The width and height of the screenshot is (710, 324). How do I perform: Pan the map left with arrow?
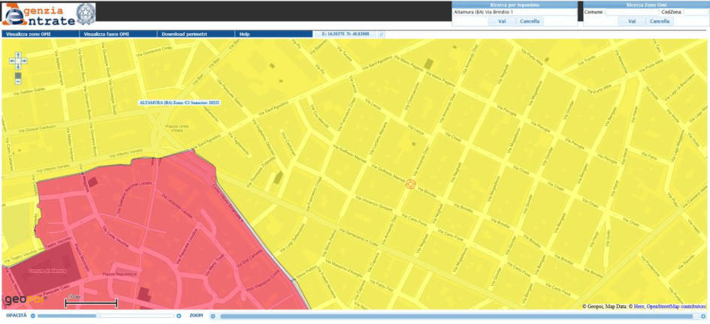click(12, 60)
